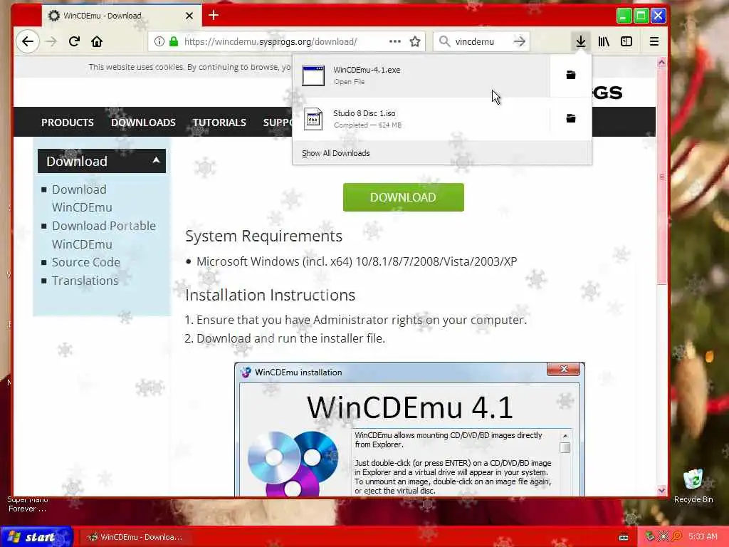Open a new browser tab
The image size is (729, 547).
click(214, 16)
